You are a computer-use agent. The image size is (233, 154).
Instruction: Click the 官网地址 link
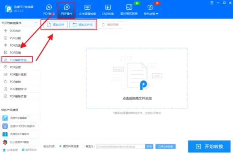[x=29, y=150]
